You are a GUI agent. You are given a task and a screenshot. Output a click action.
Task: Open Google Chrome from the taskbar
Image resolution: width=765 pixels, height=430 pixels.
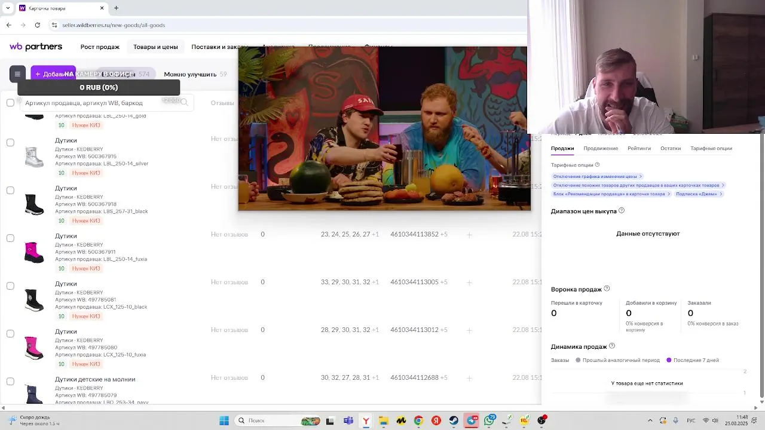tap(418, 420)
